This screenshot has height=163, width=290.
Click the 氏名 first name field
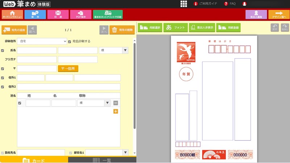point(78,50)
